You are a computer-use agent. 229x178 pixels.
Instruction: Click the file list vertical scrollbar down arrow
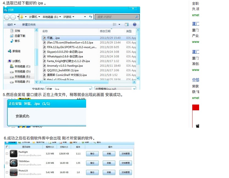138,78
